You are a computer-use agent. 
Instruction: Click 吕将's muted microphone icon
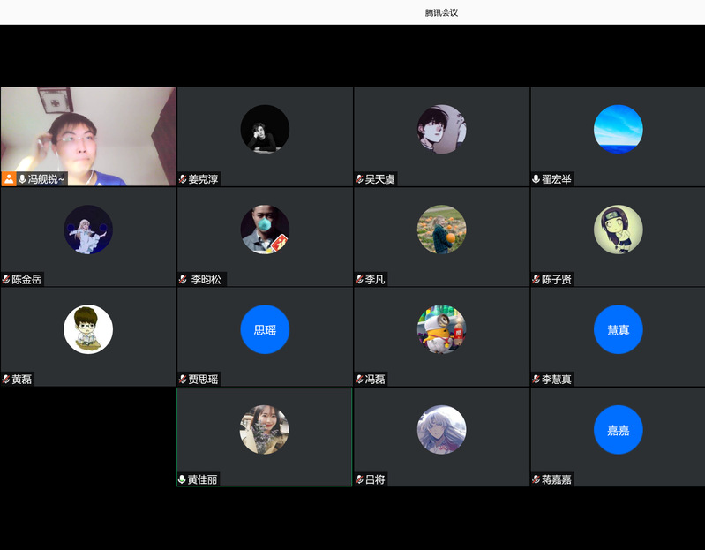359,479
